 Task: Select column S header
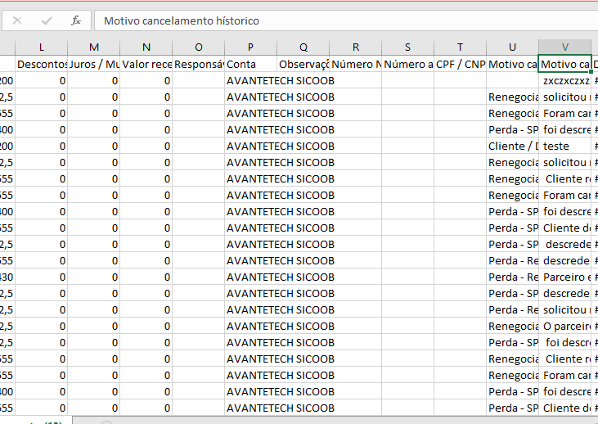(407, 47)
